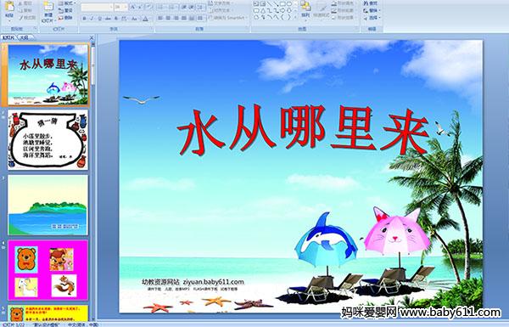The image size is (509, 327).
Task: Click the New Slide icon
Action: pyautogui.click(x=48, y=11)
